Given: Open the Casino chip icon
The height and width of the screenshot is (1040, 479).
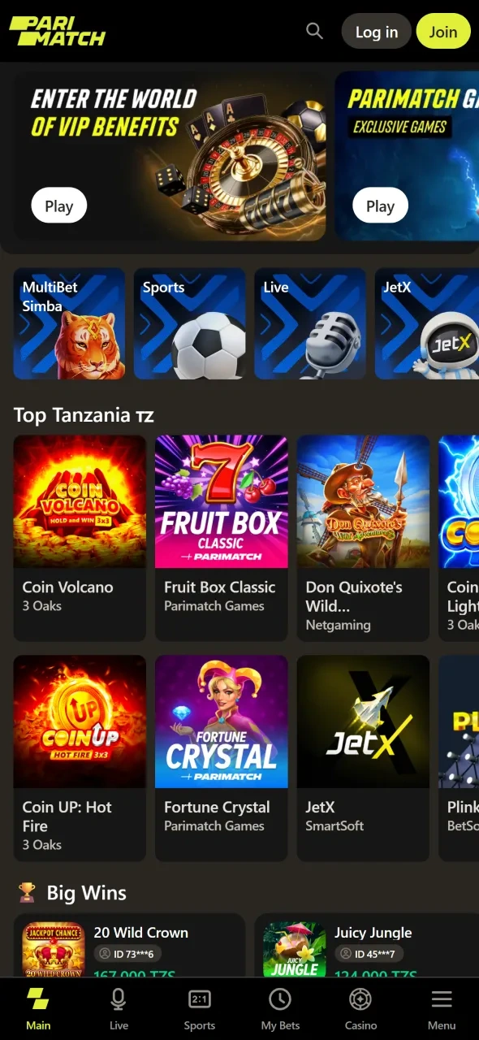Looking at the screenshot, I should [x=360, y=999].
